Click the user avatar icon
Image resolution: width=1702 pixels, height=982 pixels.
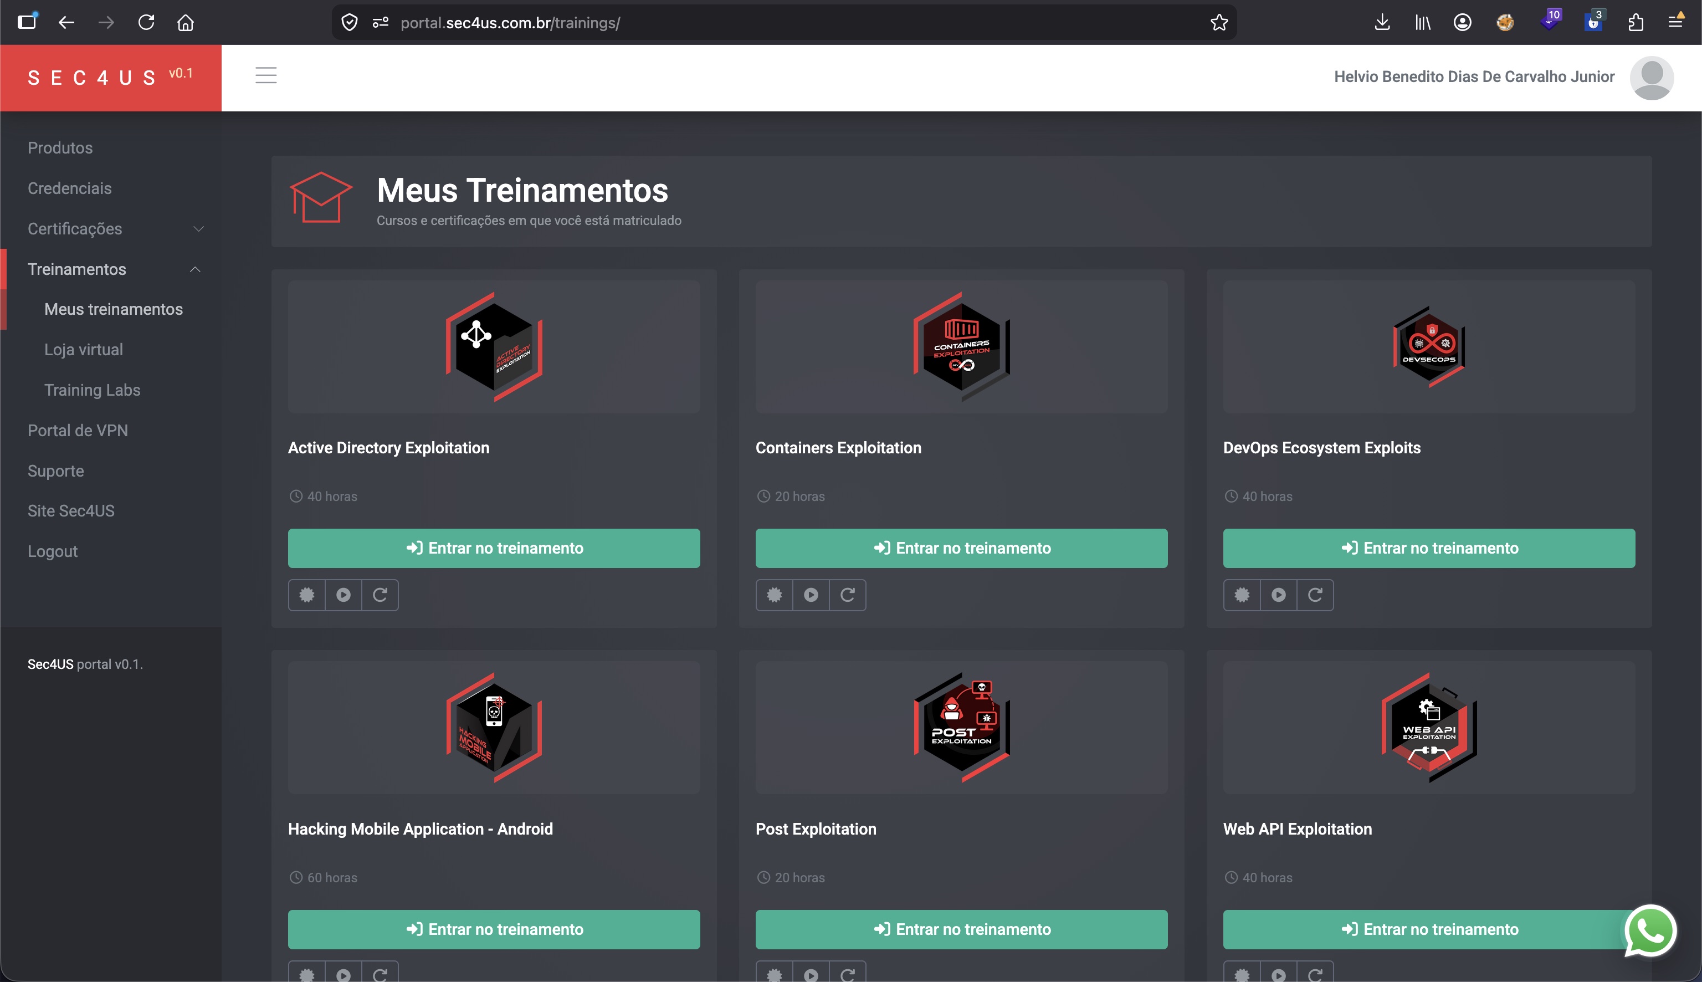tap(1652, 78)
